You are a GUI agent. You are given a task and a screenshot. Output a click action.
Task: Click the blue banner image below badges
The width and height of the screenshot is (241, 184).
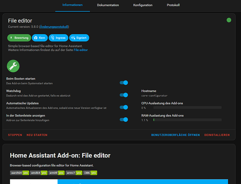coord(119,181)
